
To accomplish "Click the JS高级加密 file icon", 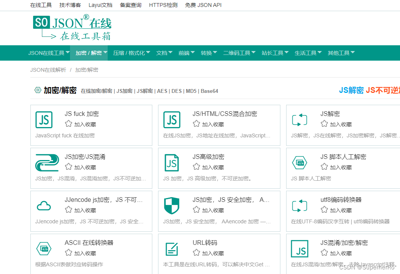I will (172, 163).
